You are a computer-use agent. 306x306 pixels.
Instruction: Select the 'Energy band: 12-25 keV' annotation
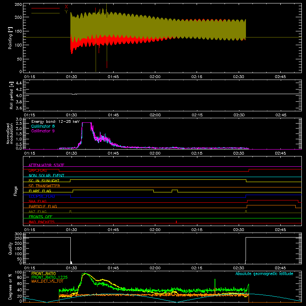(x=55, y=122)
